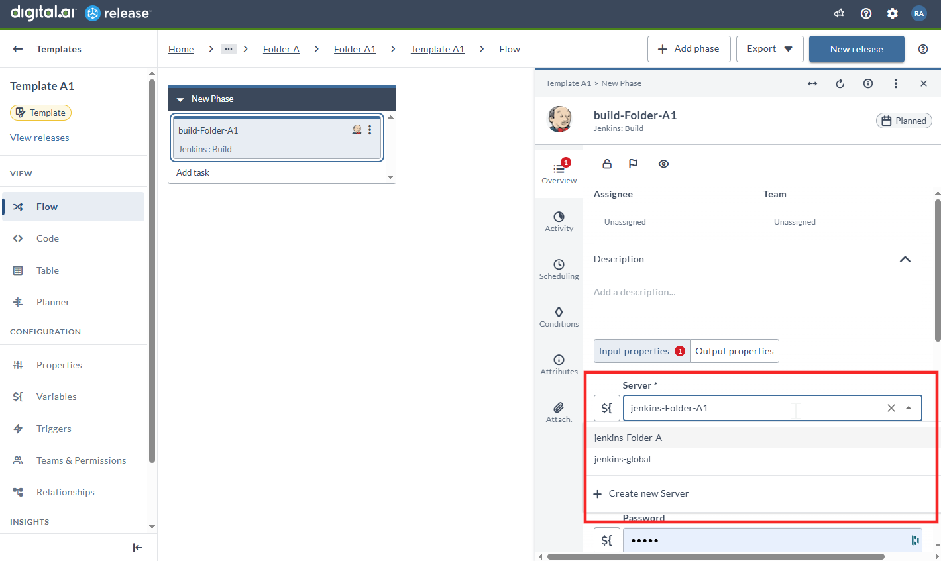This screenshot has width=941, height=561.
Task: Open the task panel three-dot menu
Action: [896, 83]
